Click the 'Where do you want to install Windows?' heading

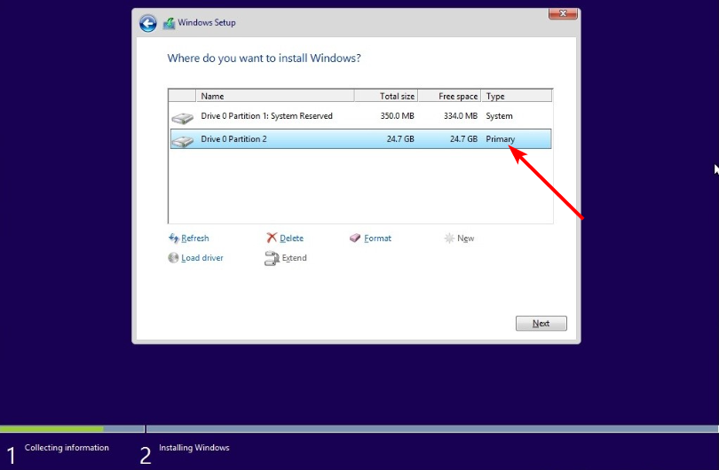click(265, 59)
